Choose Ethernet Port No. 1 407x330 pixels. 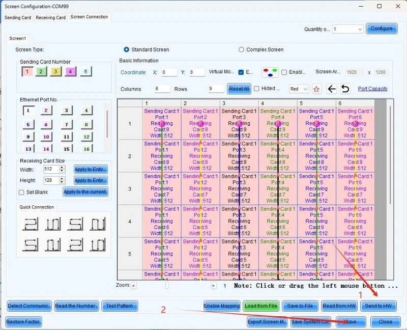(28, 111)
